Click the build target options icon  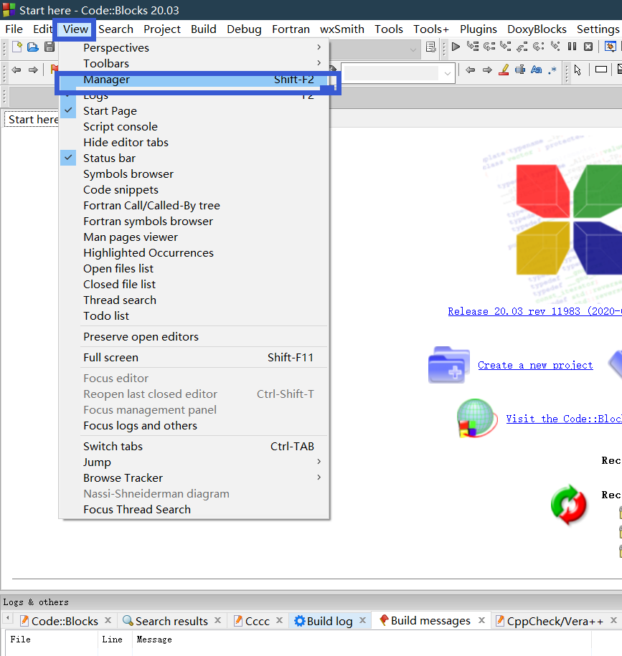[x=430, y=47]
